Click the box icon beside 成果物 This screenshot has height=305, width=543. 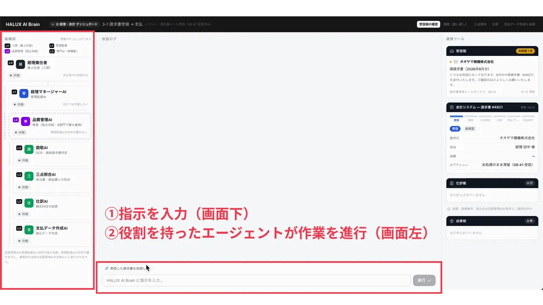[452, 221]
